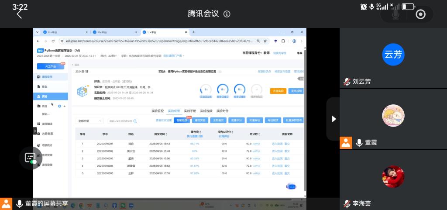Screen dimensions: 447x210
Task: Collapse the 项目 section with its caret arrow
Action: point(65,106)
